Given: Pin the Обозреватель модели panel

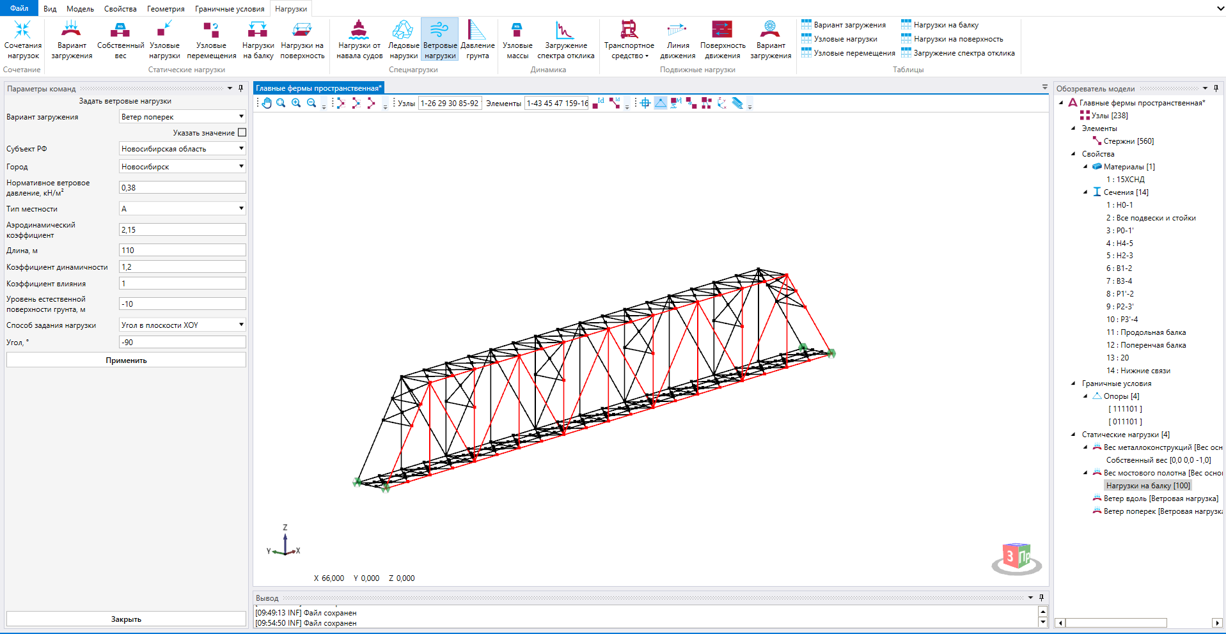Looking at the screenshot, I should tap(1216, 88).
